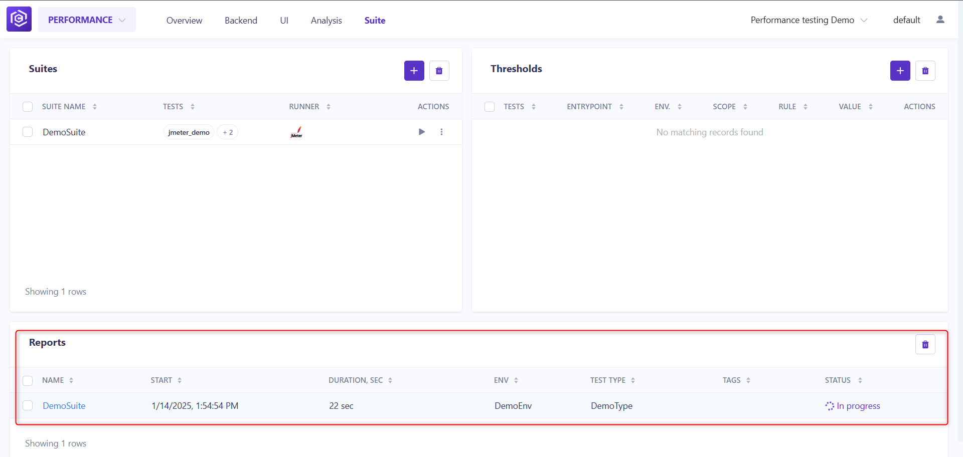This screenshot has height=457, width=963.
Task: Open the DemoSuite report link
Action: click(x=64, y=406)
